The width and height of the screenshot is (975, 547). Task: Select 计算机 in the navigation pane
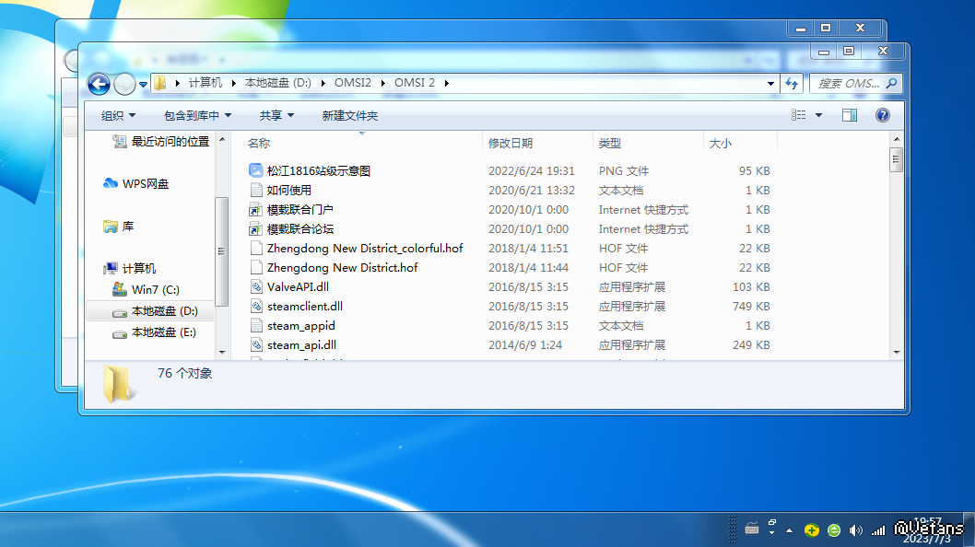coord(129,268)
